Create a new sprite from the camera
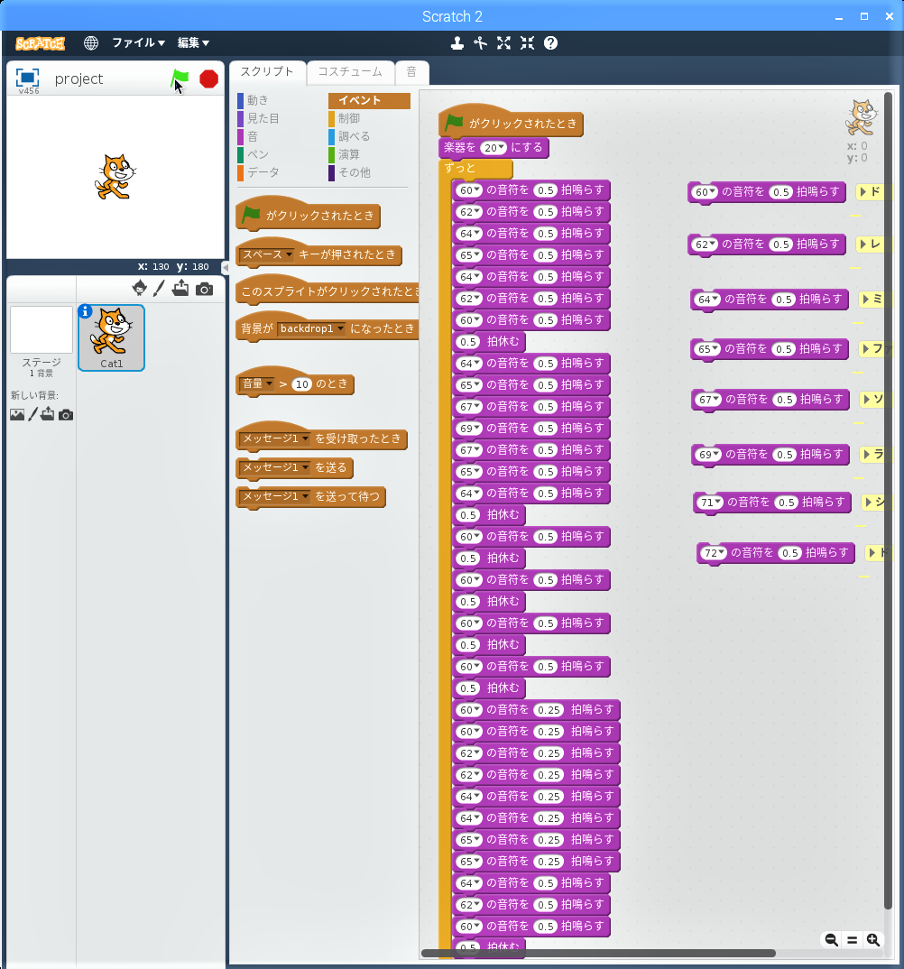Viewport: 904px width, 969px height. coord(205,289)
